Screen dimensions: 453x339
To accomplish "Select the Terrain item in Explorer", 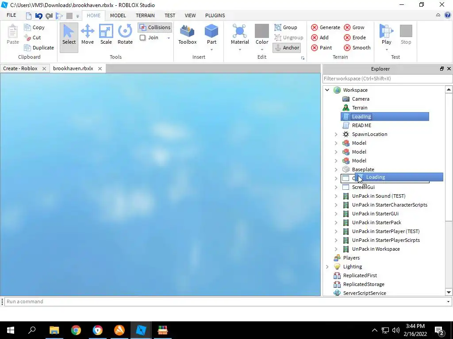I will [x=360, y=108].
